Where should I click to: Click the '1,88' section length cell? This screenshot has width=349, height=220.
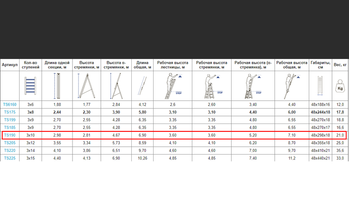[57, 104]
